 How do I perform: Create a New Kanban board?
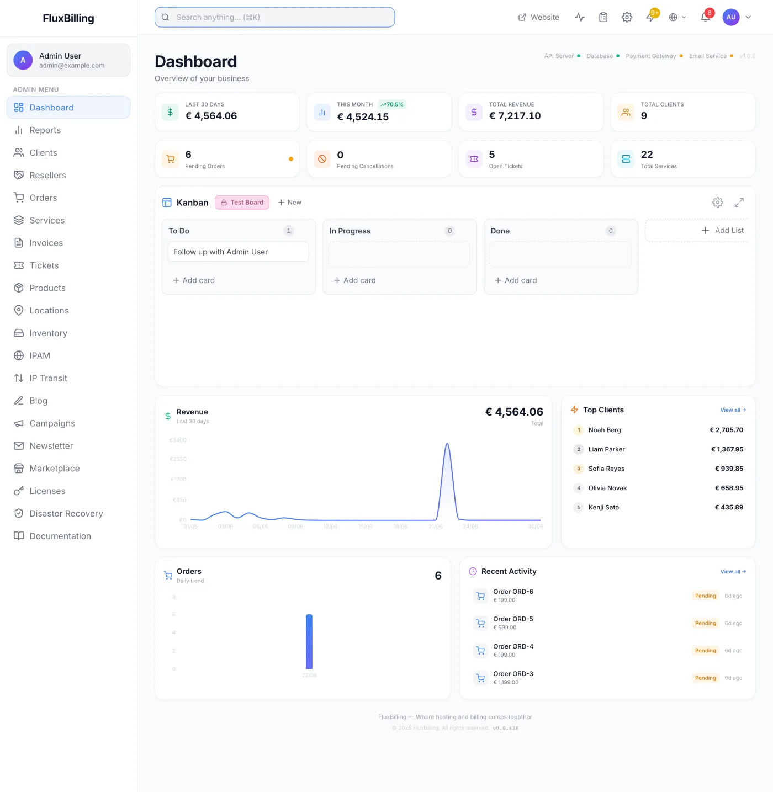click(x=290, y=203)
